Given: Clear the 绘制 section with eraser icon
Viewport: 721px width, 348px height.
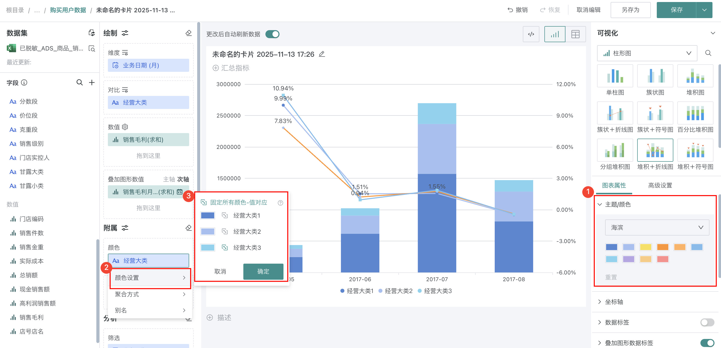Looking at the screenshot, I should coord(188,33).
